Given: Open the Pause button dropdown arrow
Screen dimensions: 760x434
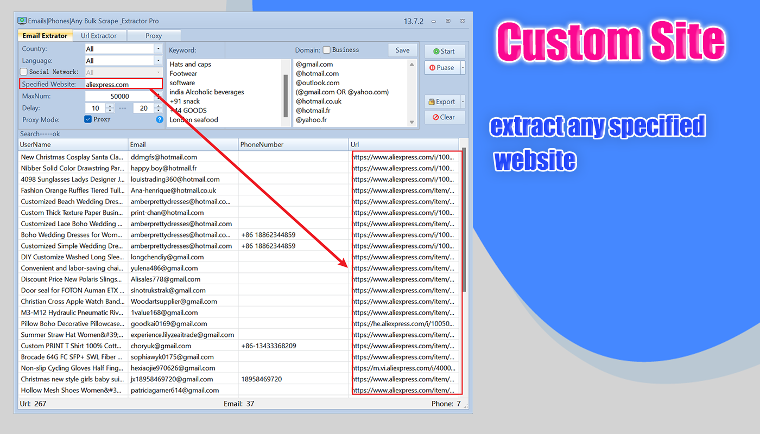Looking at the screenshot, I should tap(463, 68).
